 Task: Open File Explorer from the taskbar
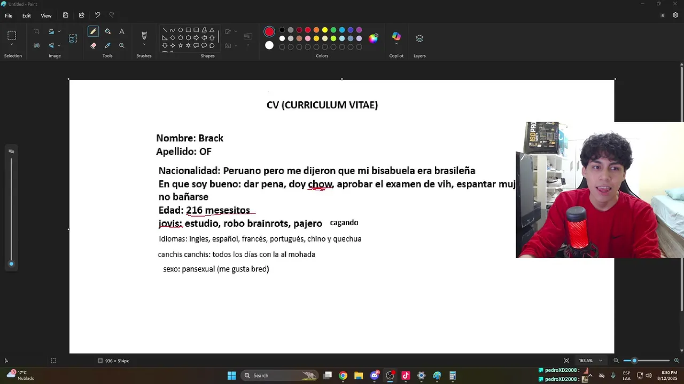point(359,375)
